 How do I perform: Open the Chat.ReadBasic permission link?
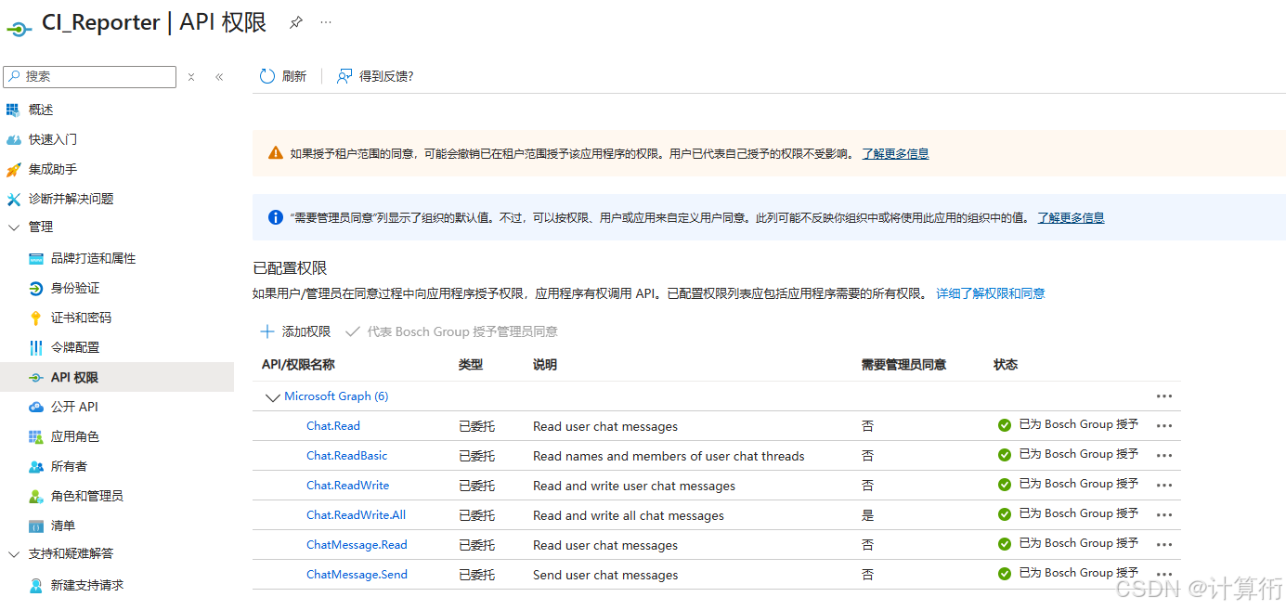pos(347,456)
